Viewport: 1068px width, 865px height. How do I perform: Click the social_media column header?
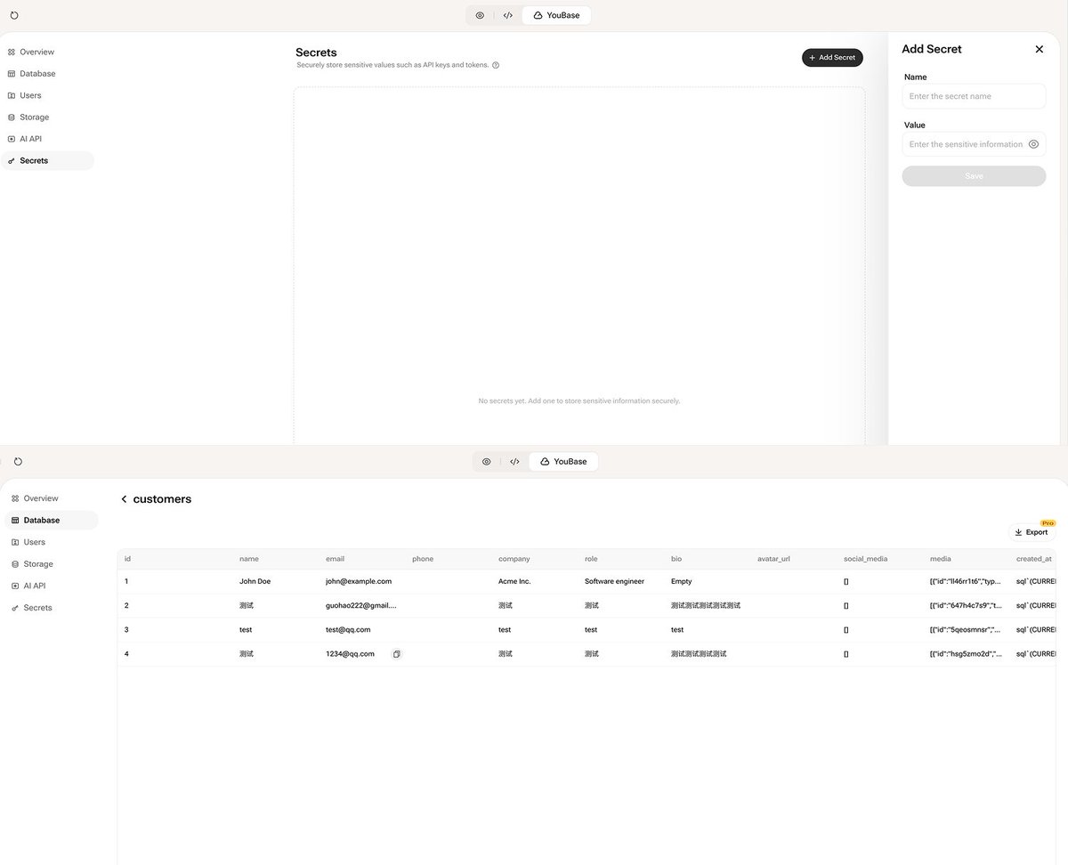click(865, 559)
